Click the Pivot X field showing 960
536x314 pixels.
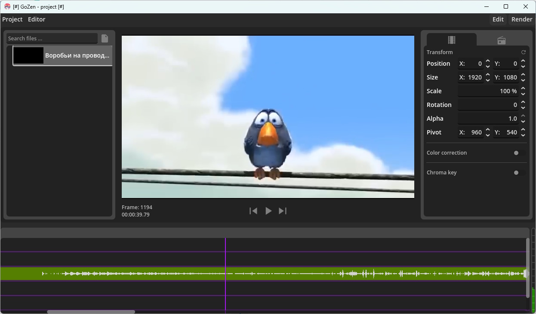click(x=471, y=132)
